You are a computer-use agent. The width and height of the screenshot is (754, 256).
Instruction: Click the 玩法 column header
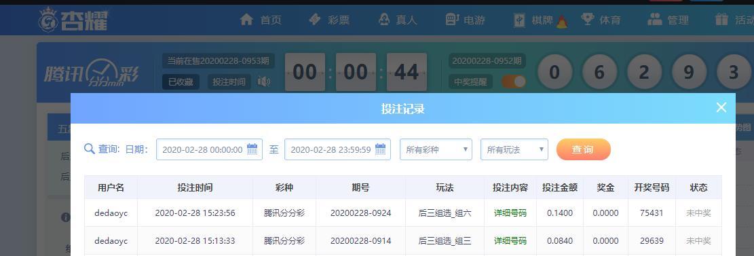pos(445,187)
